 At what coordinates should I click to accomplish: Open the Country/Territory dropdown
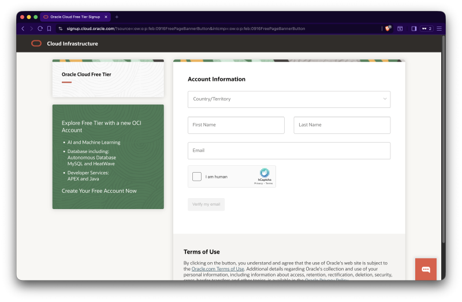pyautogui.click(x=289, y=99)
